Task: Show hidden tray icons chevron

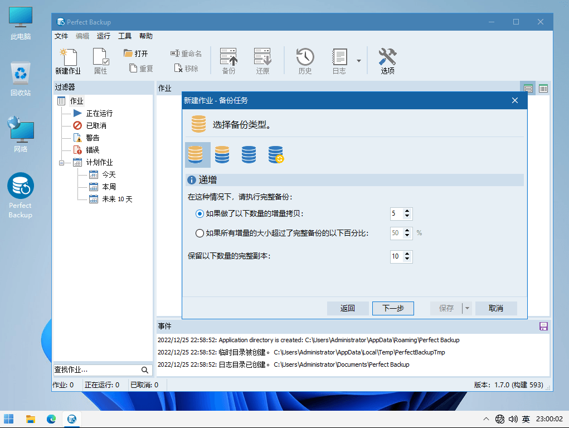Action: pos(487,419)
